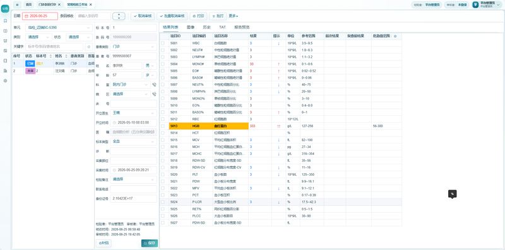Expand the 单元 instrument dropdown
Screen dimensions: 505x250
[59, 28]
